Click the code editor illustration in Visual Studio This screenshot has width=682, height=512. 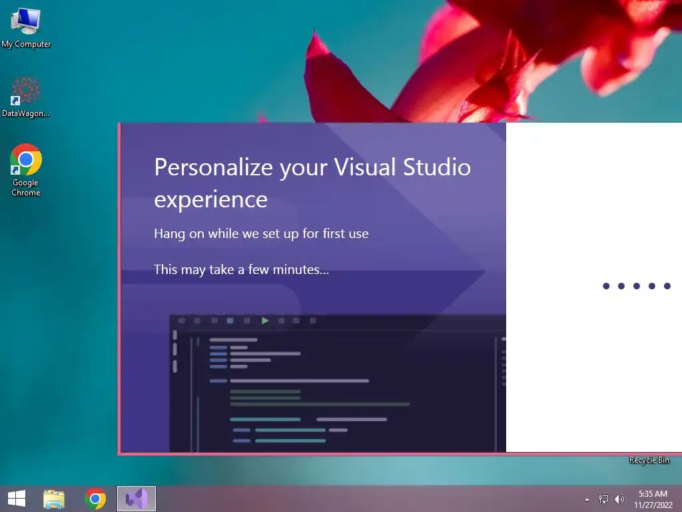338,383
